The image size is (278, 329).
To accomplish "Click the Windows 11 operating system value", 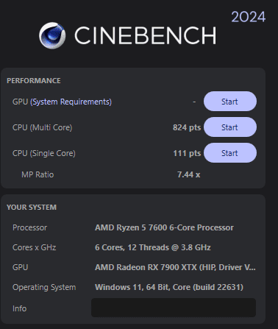I will (x=169, y=287).
